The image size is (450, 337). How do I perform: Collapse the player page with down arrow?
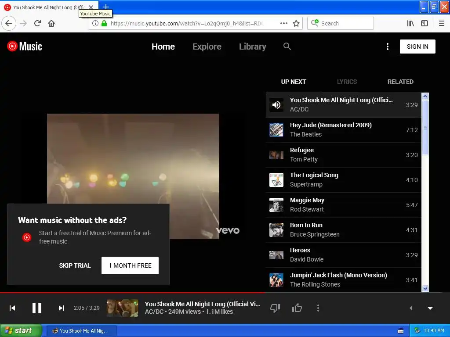(x=430, y=308)
